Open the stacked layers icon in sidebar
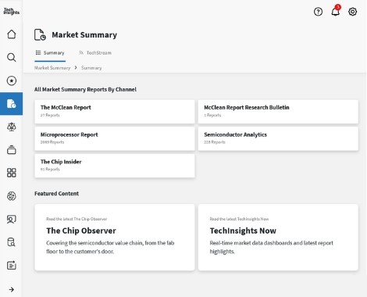The width and height of the screenshot is (367, 297). point(12,150)
